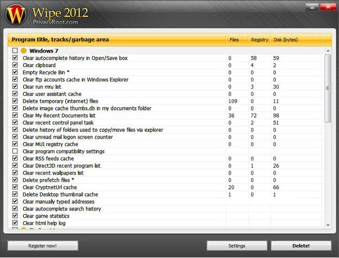Sort by the Files column header
The height and width of the screenshot is (258, 339).
237,40
